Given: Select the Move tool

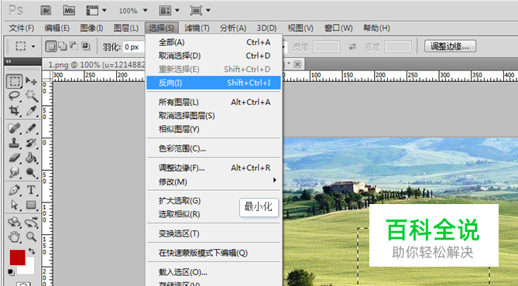Looking at the screenshot, I should coord(31,81).
